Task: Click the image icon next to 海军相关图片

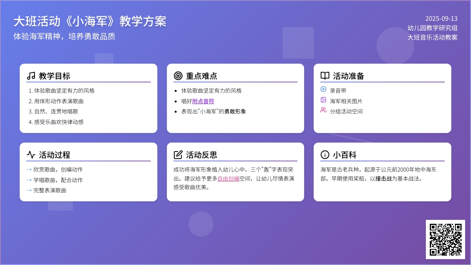Action: pyautogui.click(x=323, y=100)
